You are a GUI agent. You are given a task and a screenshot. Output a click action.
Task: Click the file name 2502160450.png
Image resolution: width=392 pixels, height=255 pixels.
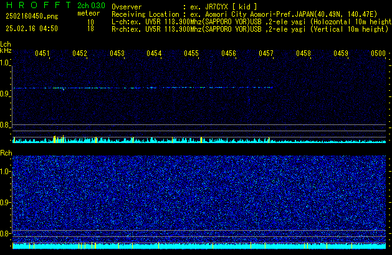pyautogui.click(x=32, y=16)
